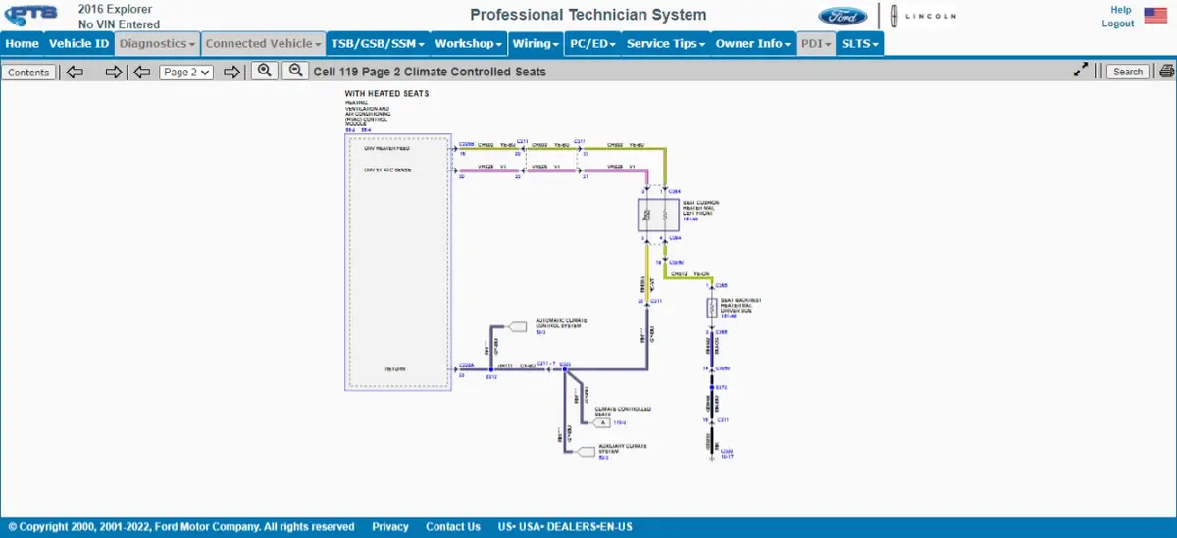Click the HVAC control module box
The width and height of the screenshot is (1177, 538).
click(397, 262)
